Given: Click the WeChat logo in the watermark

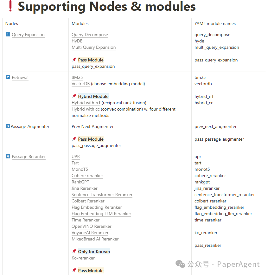Looking at the screenshot, I should (x=180, y=264).
